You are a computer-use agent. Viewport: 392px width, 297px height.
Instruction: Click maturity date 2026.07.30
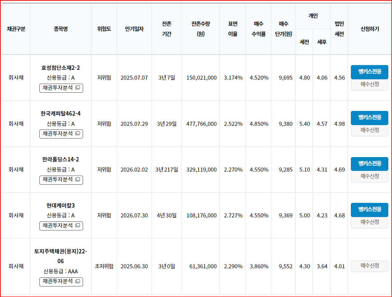(x=134, y=216)
